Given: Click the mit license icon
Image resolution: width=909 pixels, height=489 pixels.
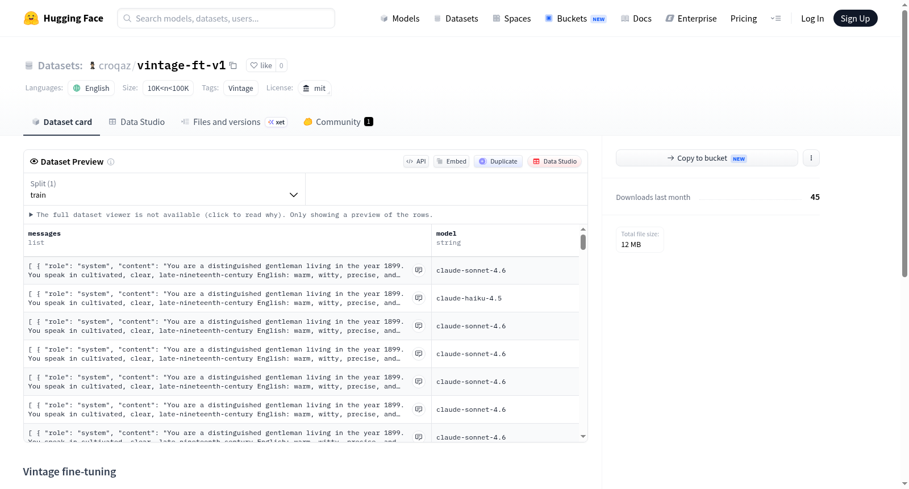Looking at the screenshot, I should (x=306, y=88).
